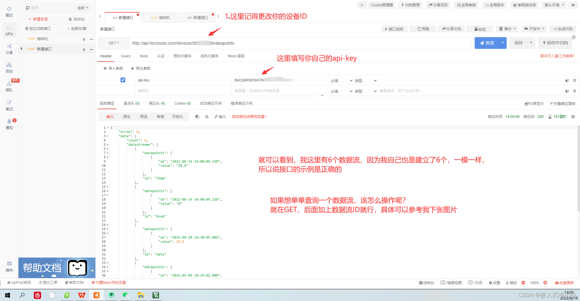The width and height of the screenshot is (580, 301).
Task: Switch to the Mock 服务 tab
Action: pos(236,56)
